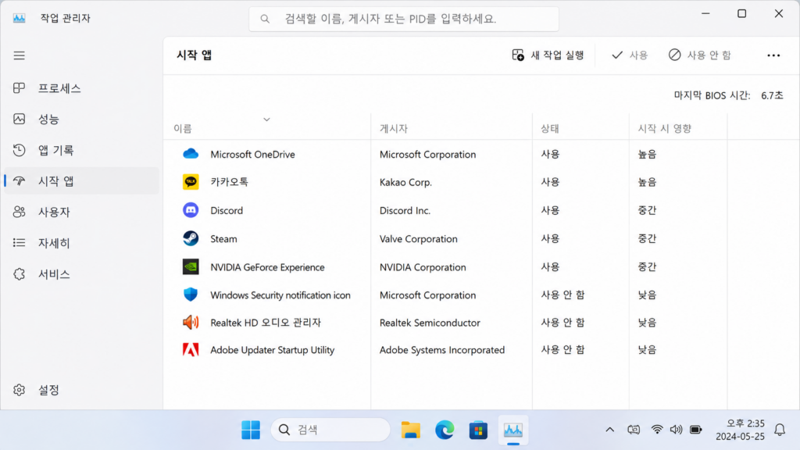This screenshot has height=450, width=800.
Task: Open File Explorer from taskbar
Action: click(x=411, y=430)
